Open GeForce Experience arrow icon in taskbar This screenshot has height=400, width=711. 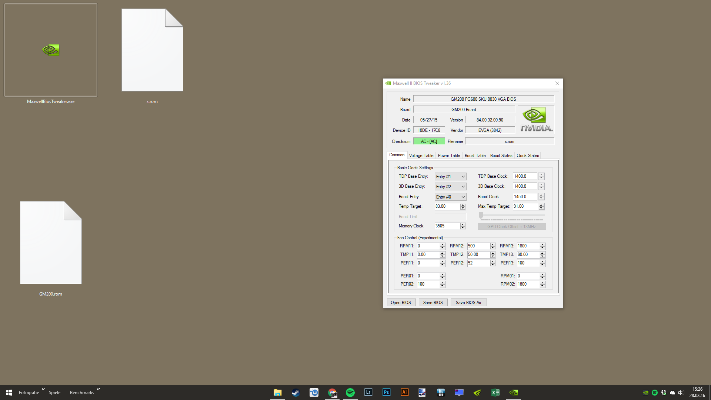477,393
